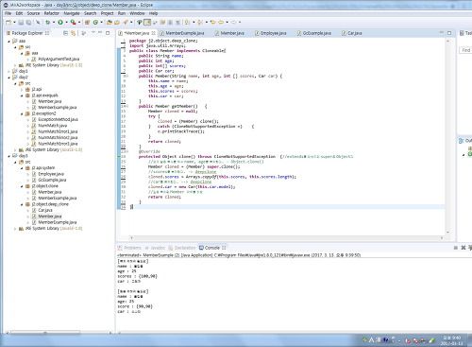The height and width of the screenshot is (347, 472).
Task: Create a new Java package via toolbar icon
Action: coord(87,23)
